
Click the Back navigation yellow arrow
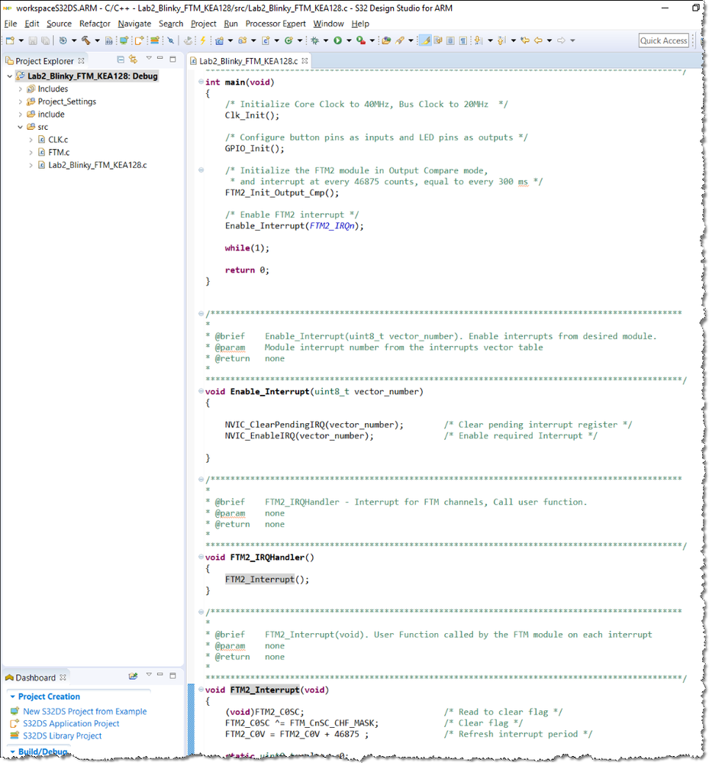click(538, 40)
